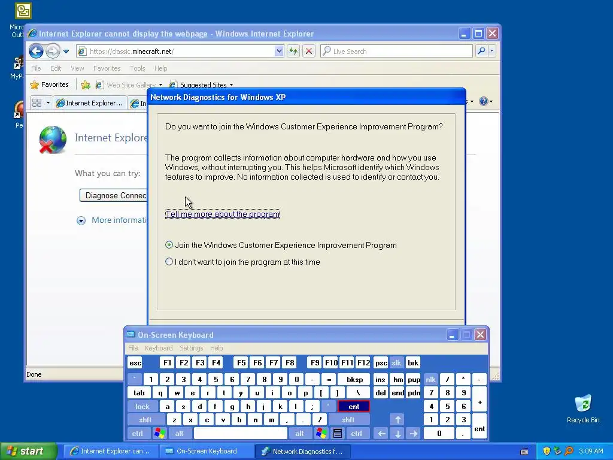The image size is (613, 460).
Task: Click the yellow security shield tray icon
Action: point(547,451)
